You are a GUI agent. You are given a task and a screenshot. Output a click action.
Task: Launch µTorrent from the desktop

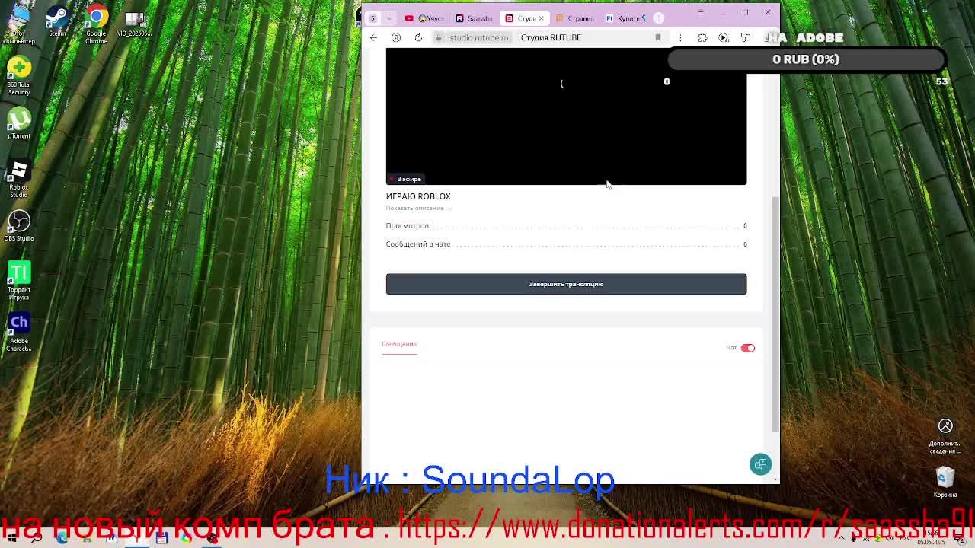(19, 123)
